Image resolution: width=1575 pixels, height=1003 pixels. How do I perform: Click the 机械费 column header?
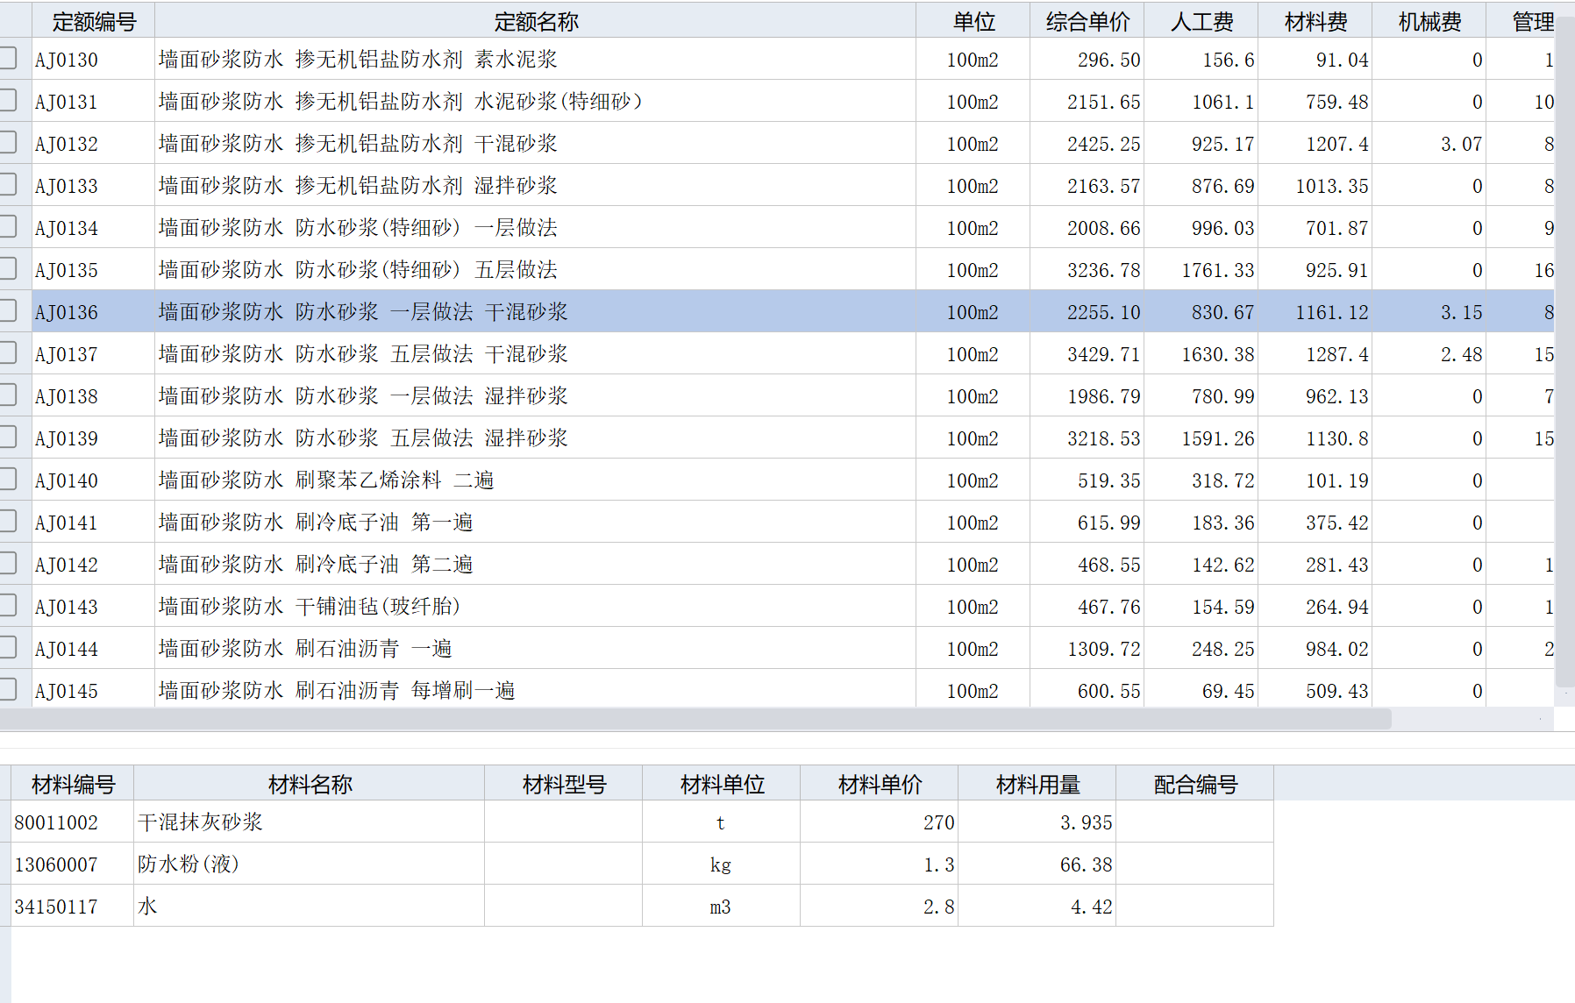point(1429,21)
